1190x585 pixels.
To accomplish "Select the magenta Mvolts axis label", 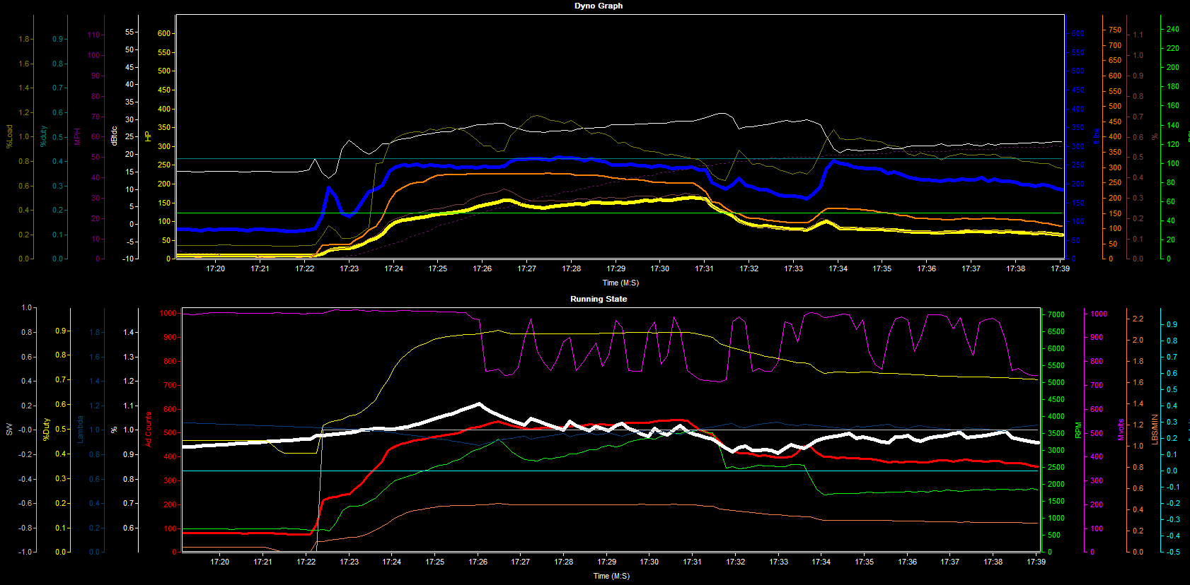I will (1121, 430).
